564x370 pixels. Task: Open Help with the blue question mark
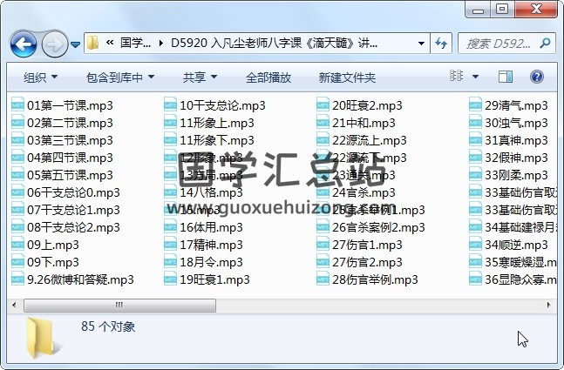[x=536, y=77]
